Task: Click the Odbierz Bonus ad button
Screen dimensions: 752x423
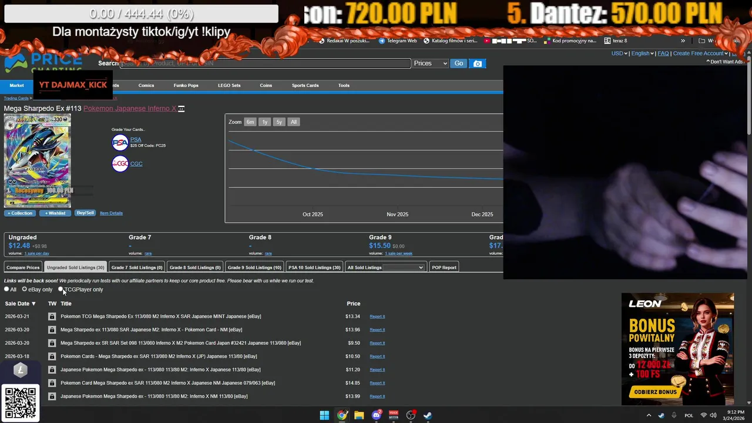Action: (x=656, y=392)
